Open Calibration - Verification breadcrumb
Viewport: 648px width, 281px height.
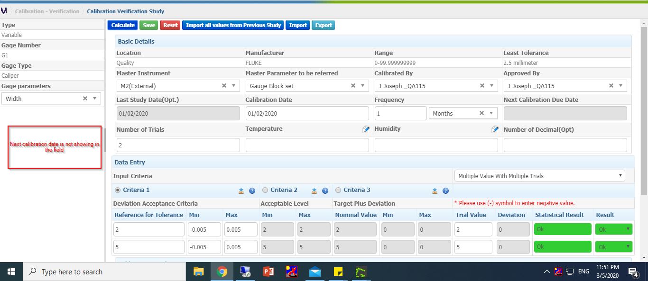(x=47, y=11)
